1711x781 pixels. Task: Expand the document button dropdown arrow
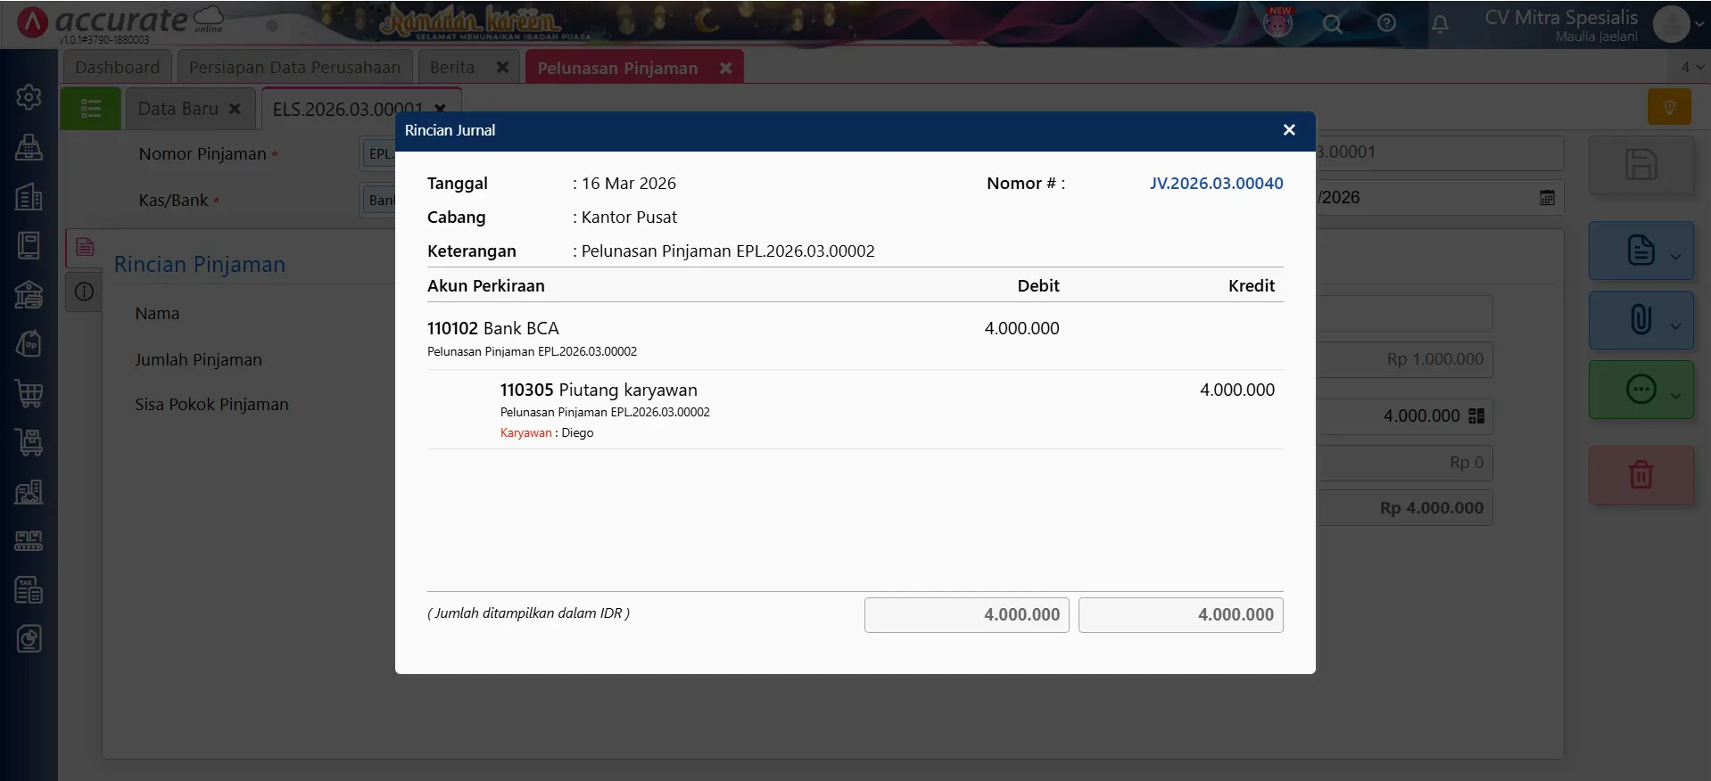[x=1675, y=257]
